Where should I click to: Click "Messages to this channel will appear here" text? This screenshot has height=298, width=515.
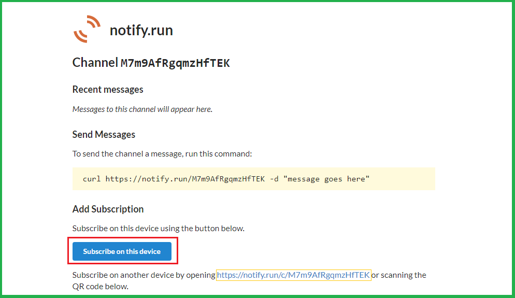tap(142, 109)
